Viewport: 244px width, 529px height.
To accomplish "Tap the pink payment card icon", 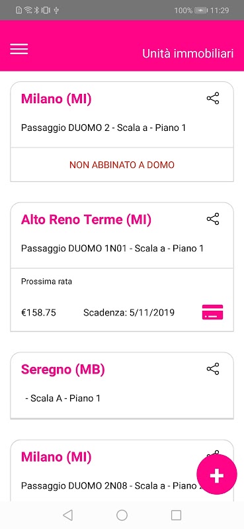I will [x=213, y=311].
